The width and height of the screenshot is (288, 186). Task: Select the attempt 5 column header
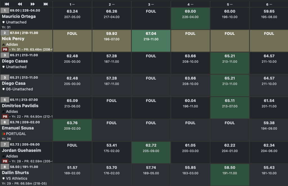click(x=230, y=4)
